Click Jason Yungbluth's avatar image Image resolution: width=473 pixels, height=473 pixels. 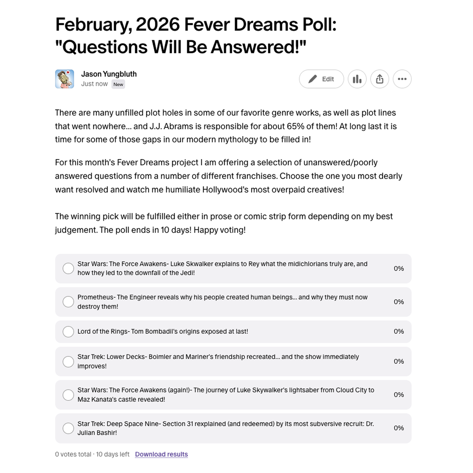click(x=65, y=79)
